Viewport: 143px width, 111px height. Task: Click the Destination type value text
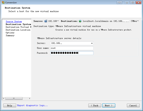pos(78,26)
